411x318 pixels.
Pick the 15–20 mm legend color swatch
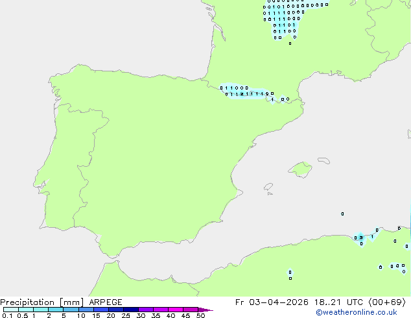[101, 310]
